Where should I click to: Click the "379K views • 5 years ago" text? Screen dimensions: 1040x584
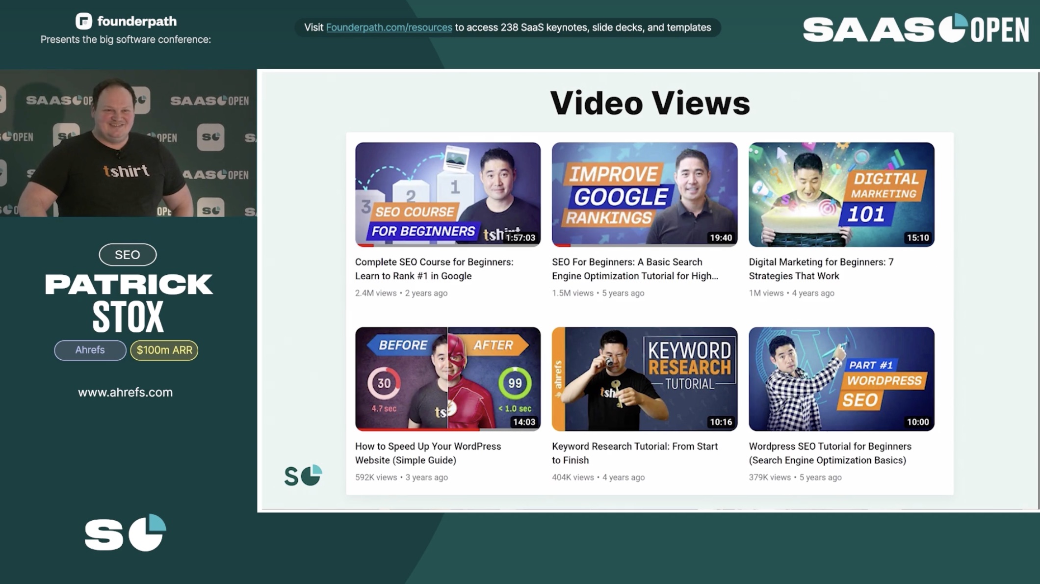coord(795,477)
